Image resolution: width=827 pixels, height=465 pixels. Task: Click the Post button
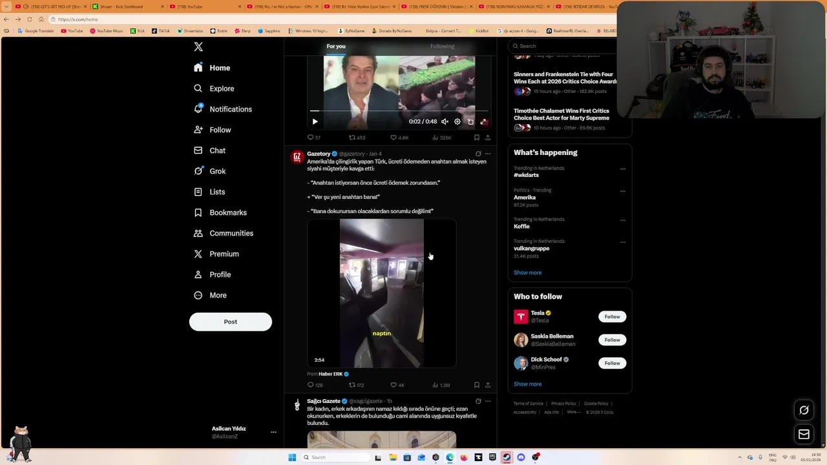(231, 322)
